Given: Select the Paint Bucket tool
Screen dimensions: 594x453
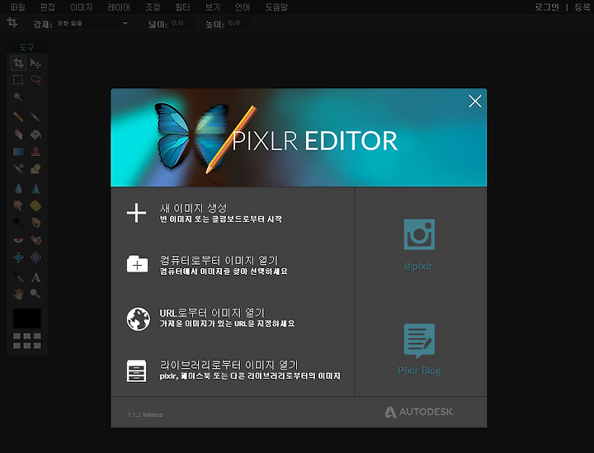Looking at the screenshot, I should click(x=35, y=134).
